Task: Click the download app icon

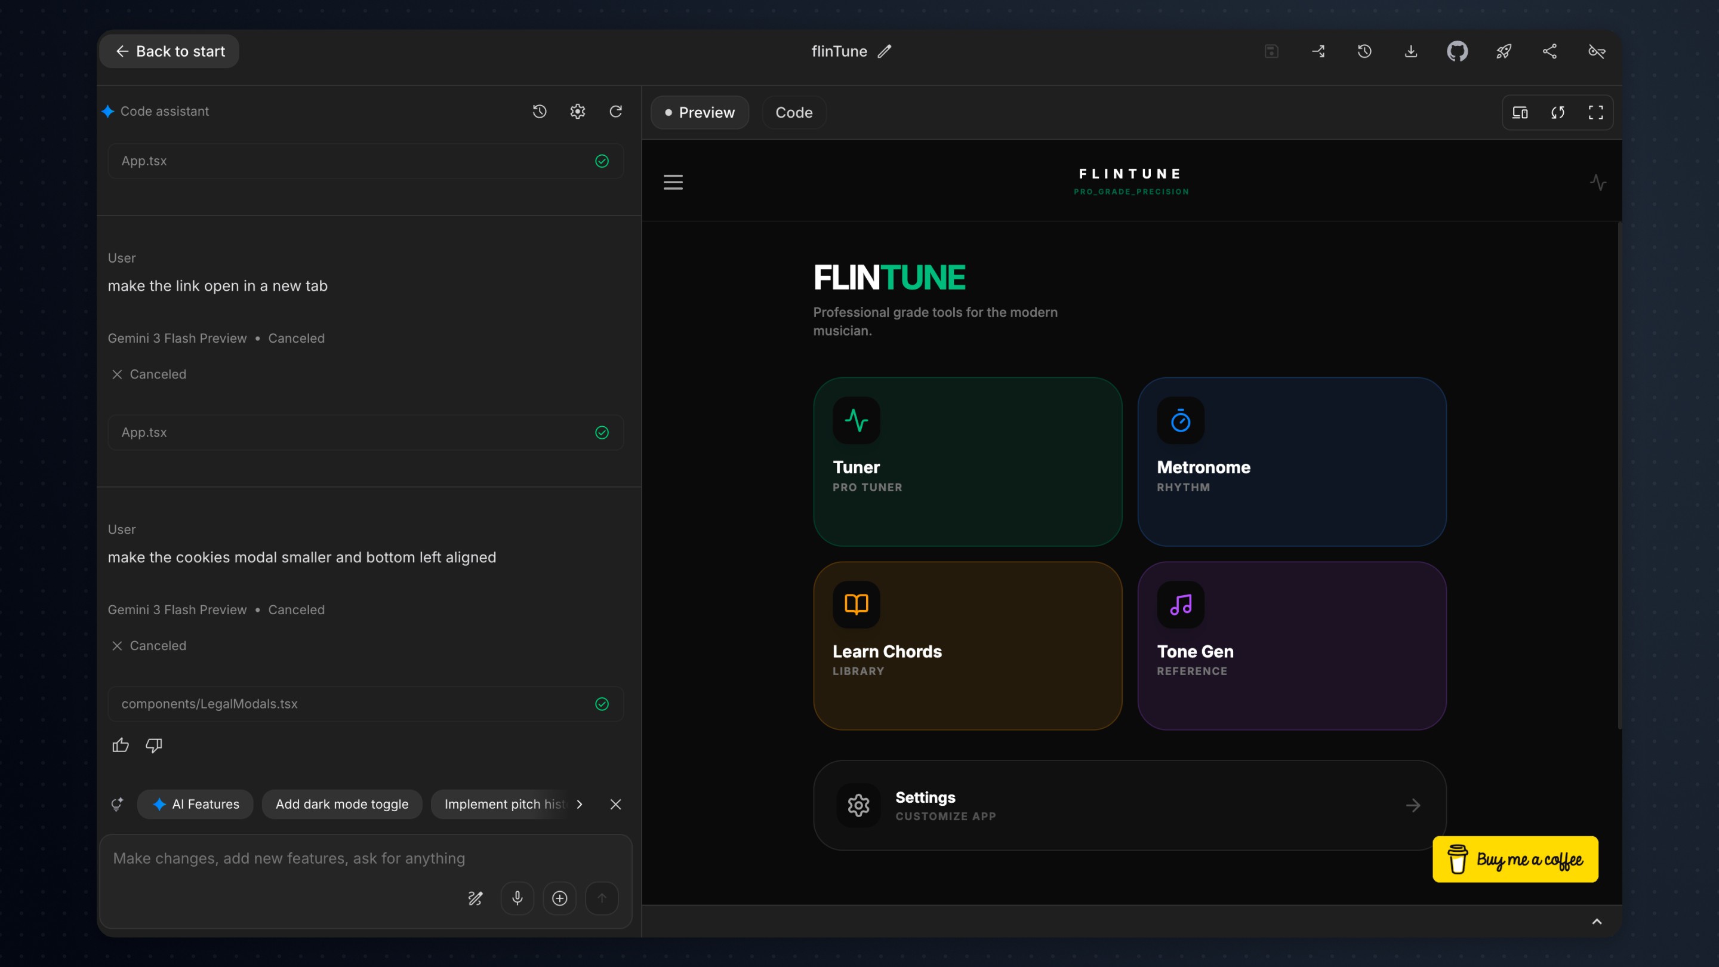Action: pos(1410,51)
